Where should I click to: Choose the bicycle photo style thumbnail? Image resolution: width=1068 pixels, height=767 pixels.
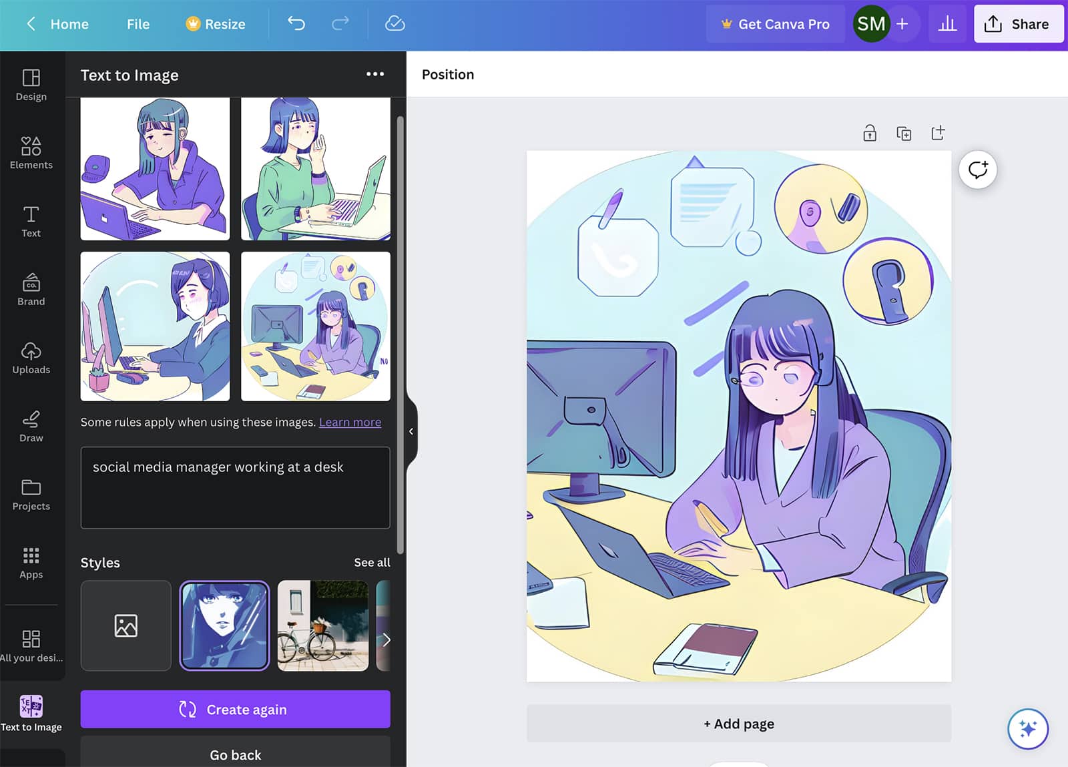[x=323, y=625]
